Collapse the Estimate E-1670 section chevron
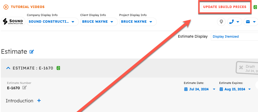258x112 pixels. pos(8,68)
